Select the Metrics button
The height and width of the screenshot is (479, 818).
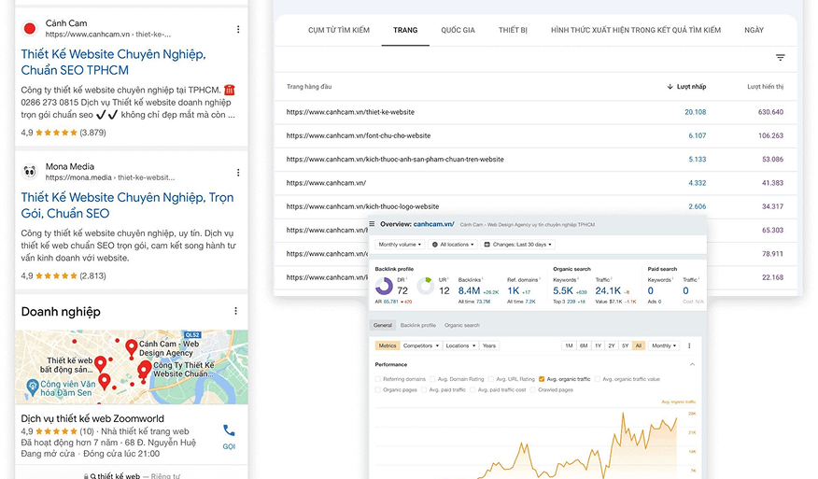pos(388,345)
